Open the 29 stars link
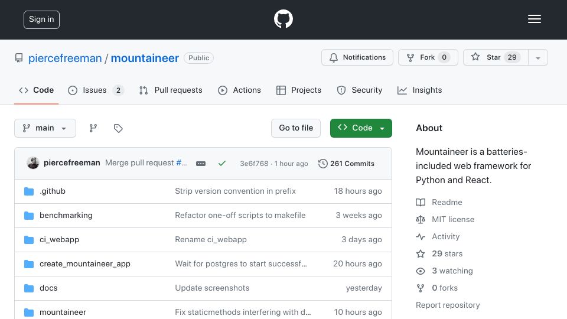 (439, 254)
